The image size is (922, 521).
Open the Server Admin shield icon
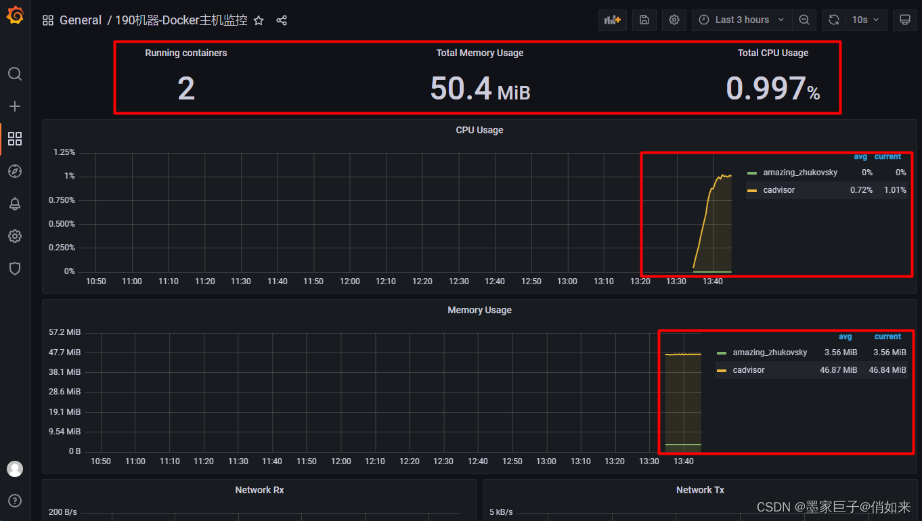[15, 269]
